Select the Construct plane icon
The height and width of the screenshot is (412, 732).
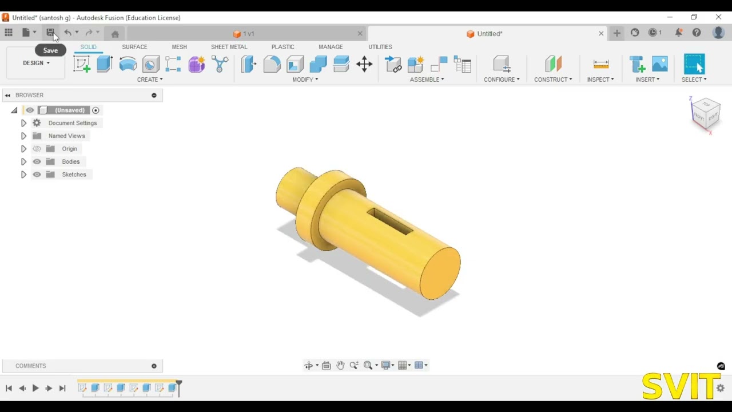pos(553,64)
